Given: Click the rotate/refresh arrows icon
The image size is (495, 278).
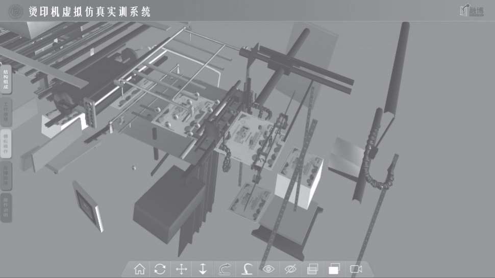Looking at the screenshot, I should click(x=160, y=269).
